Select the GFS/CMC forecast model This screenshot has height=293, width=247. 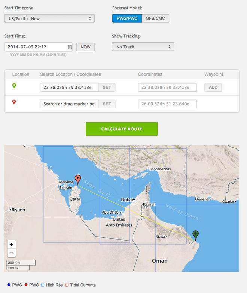tap(155, 18)
